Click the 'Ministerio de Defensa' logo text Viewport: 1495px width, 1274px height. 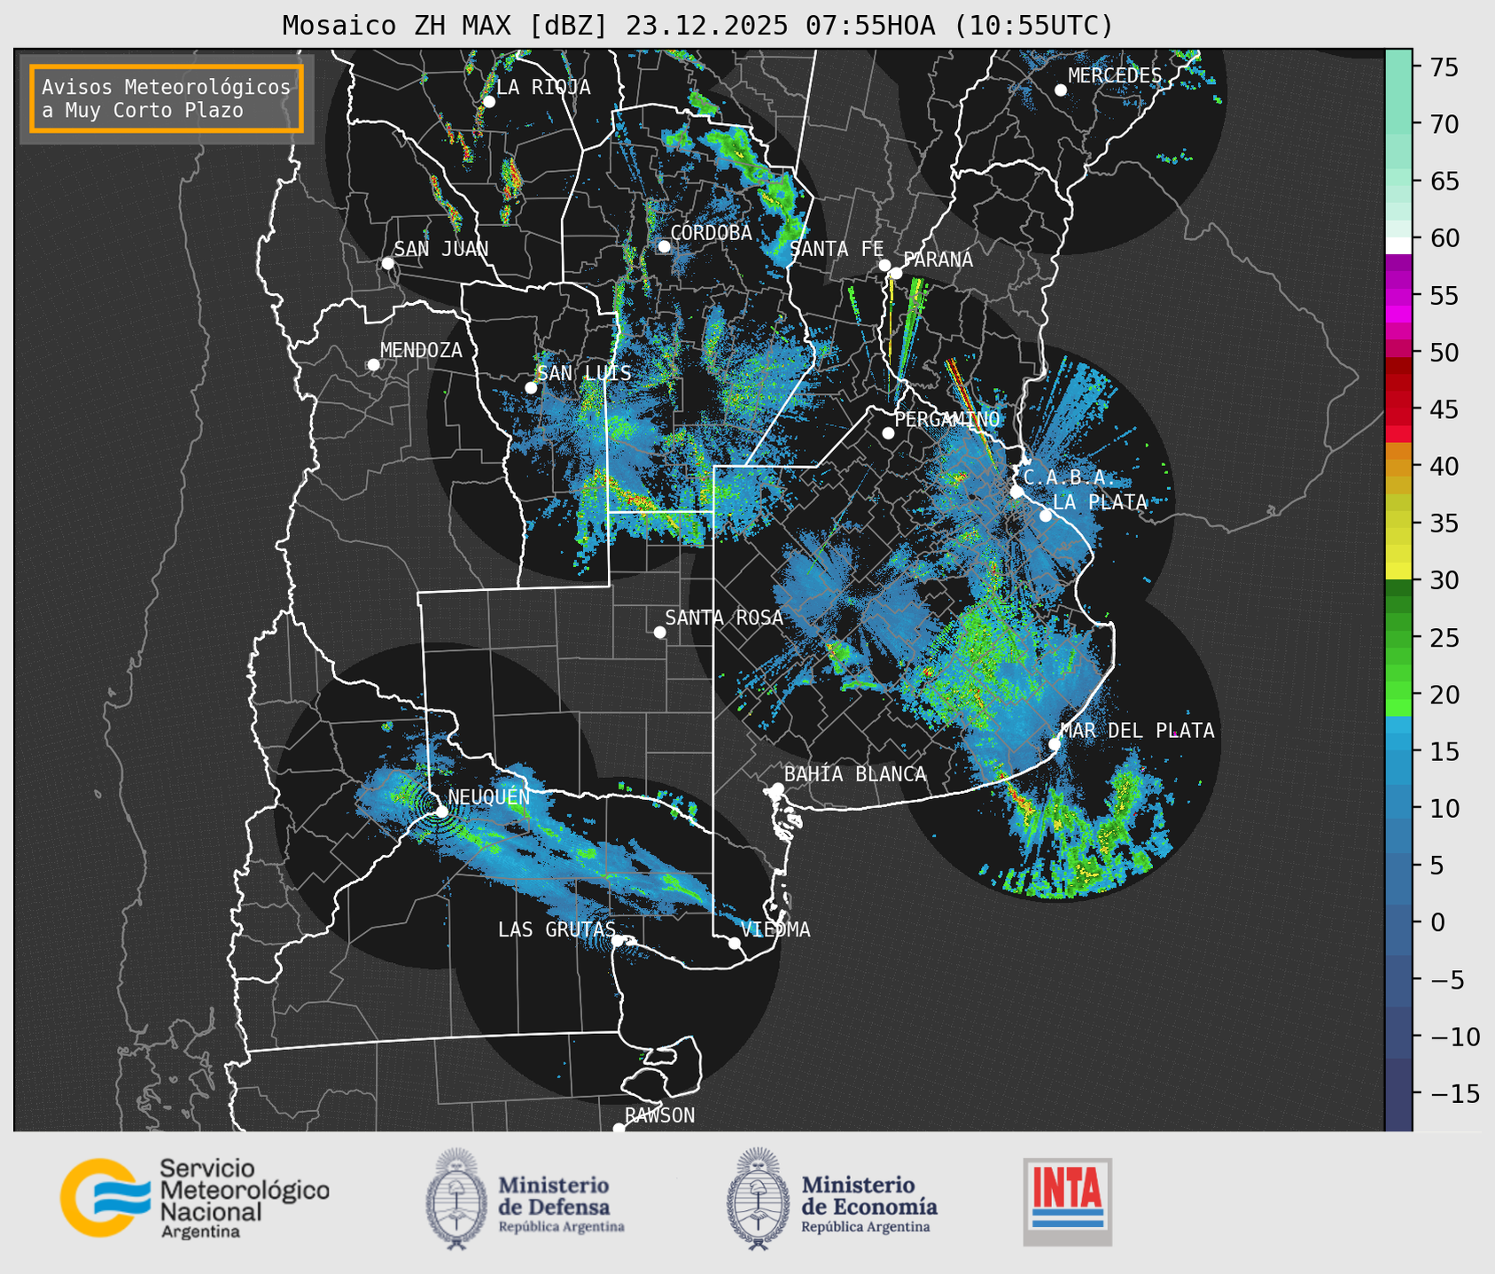click(562, 1202)
